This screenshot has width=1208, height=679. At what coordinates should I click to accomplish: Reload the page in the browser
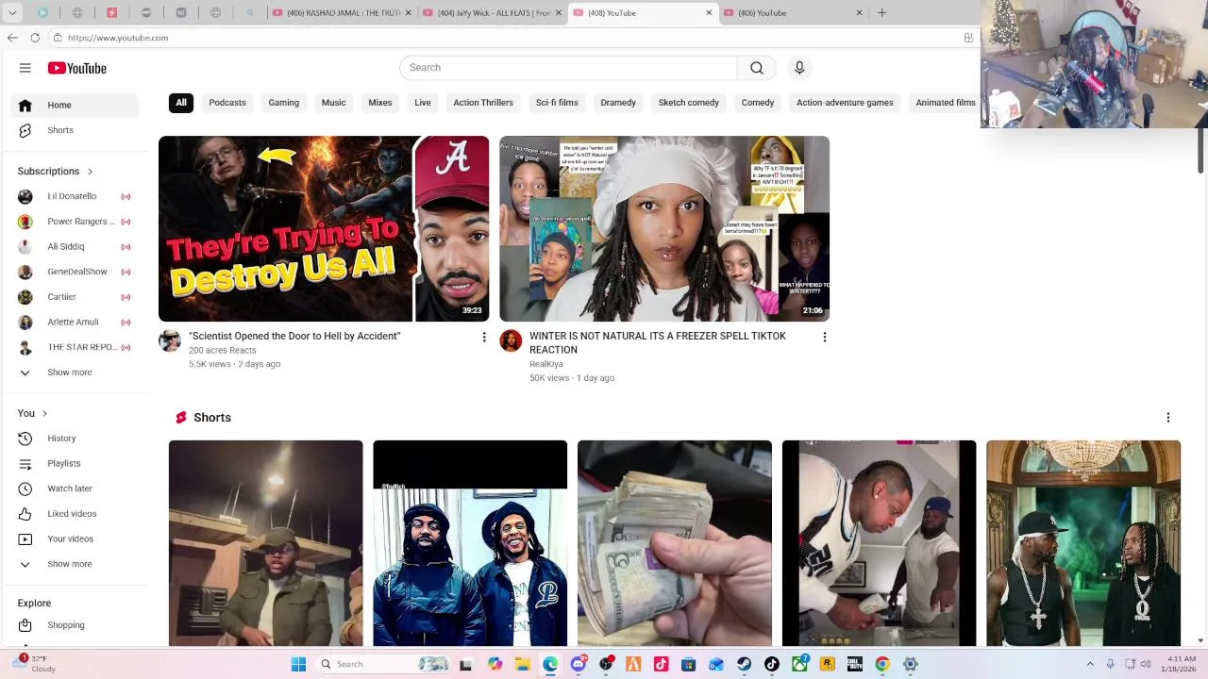(35, 38)
